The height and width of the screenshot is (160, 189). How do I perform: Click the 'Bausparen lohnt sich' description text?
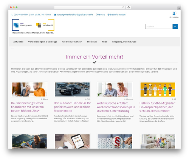[x=115, y=118]
